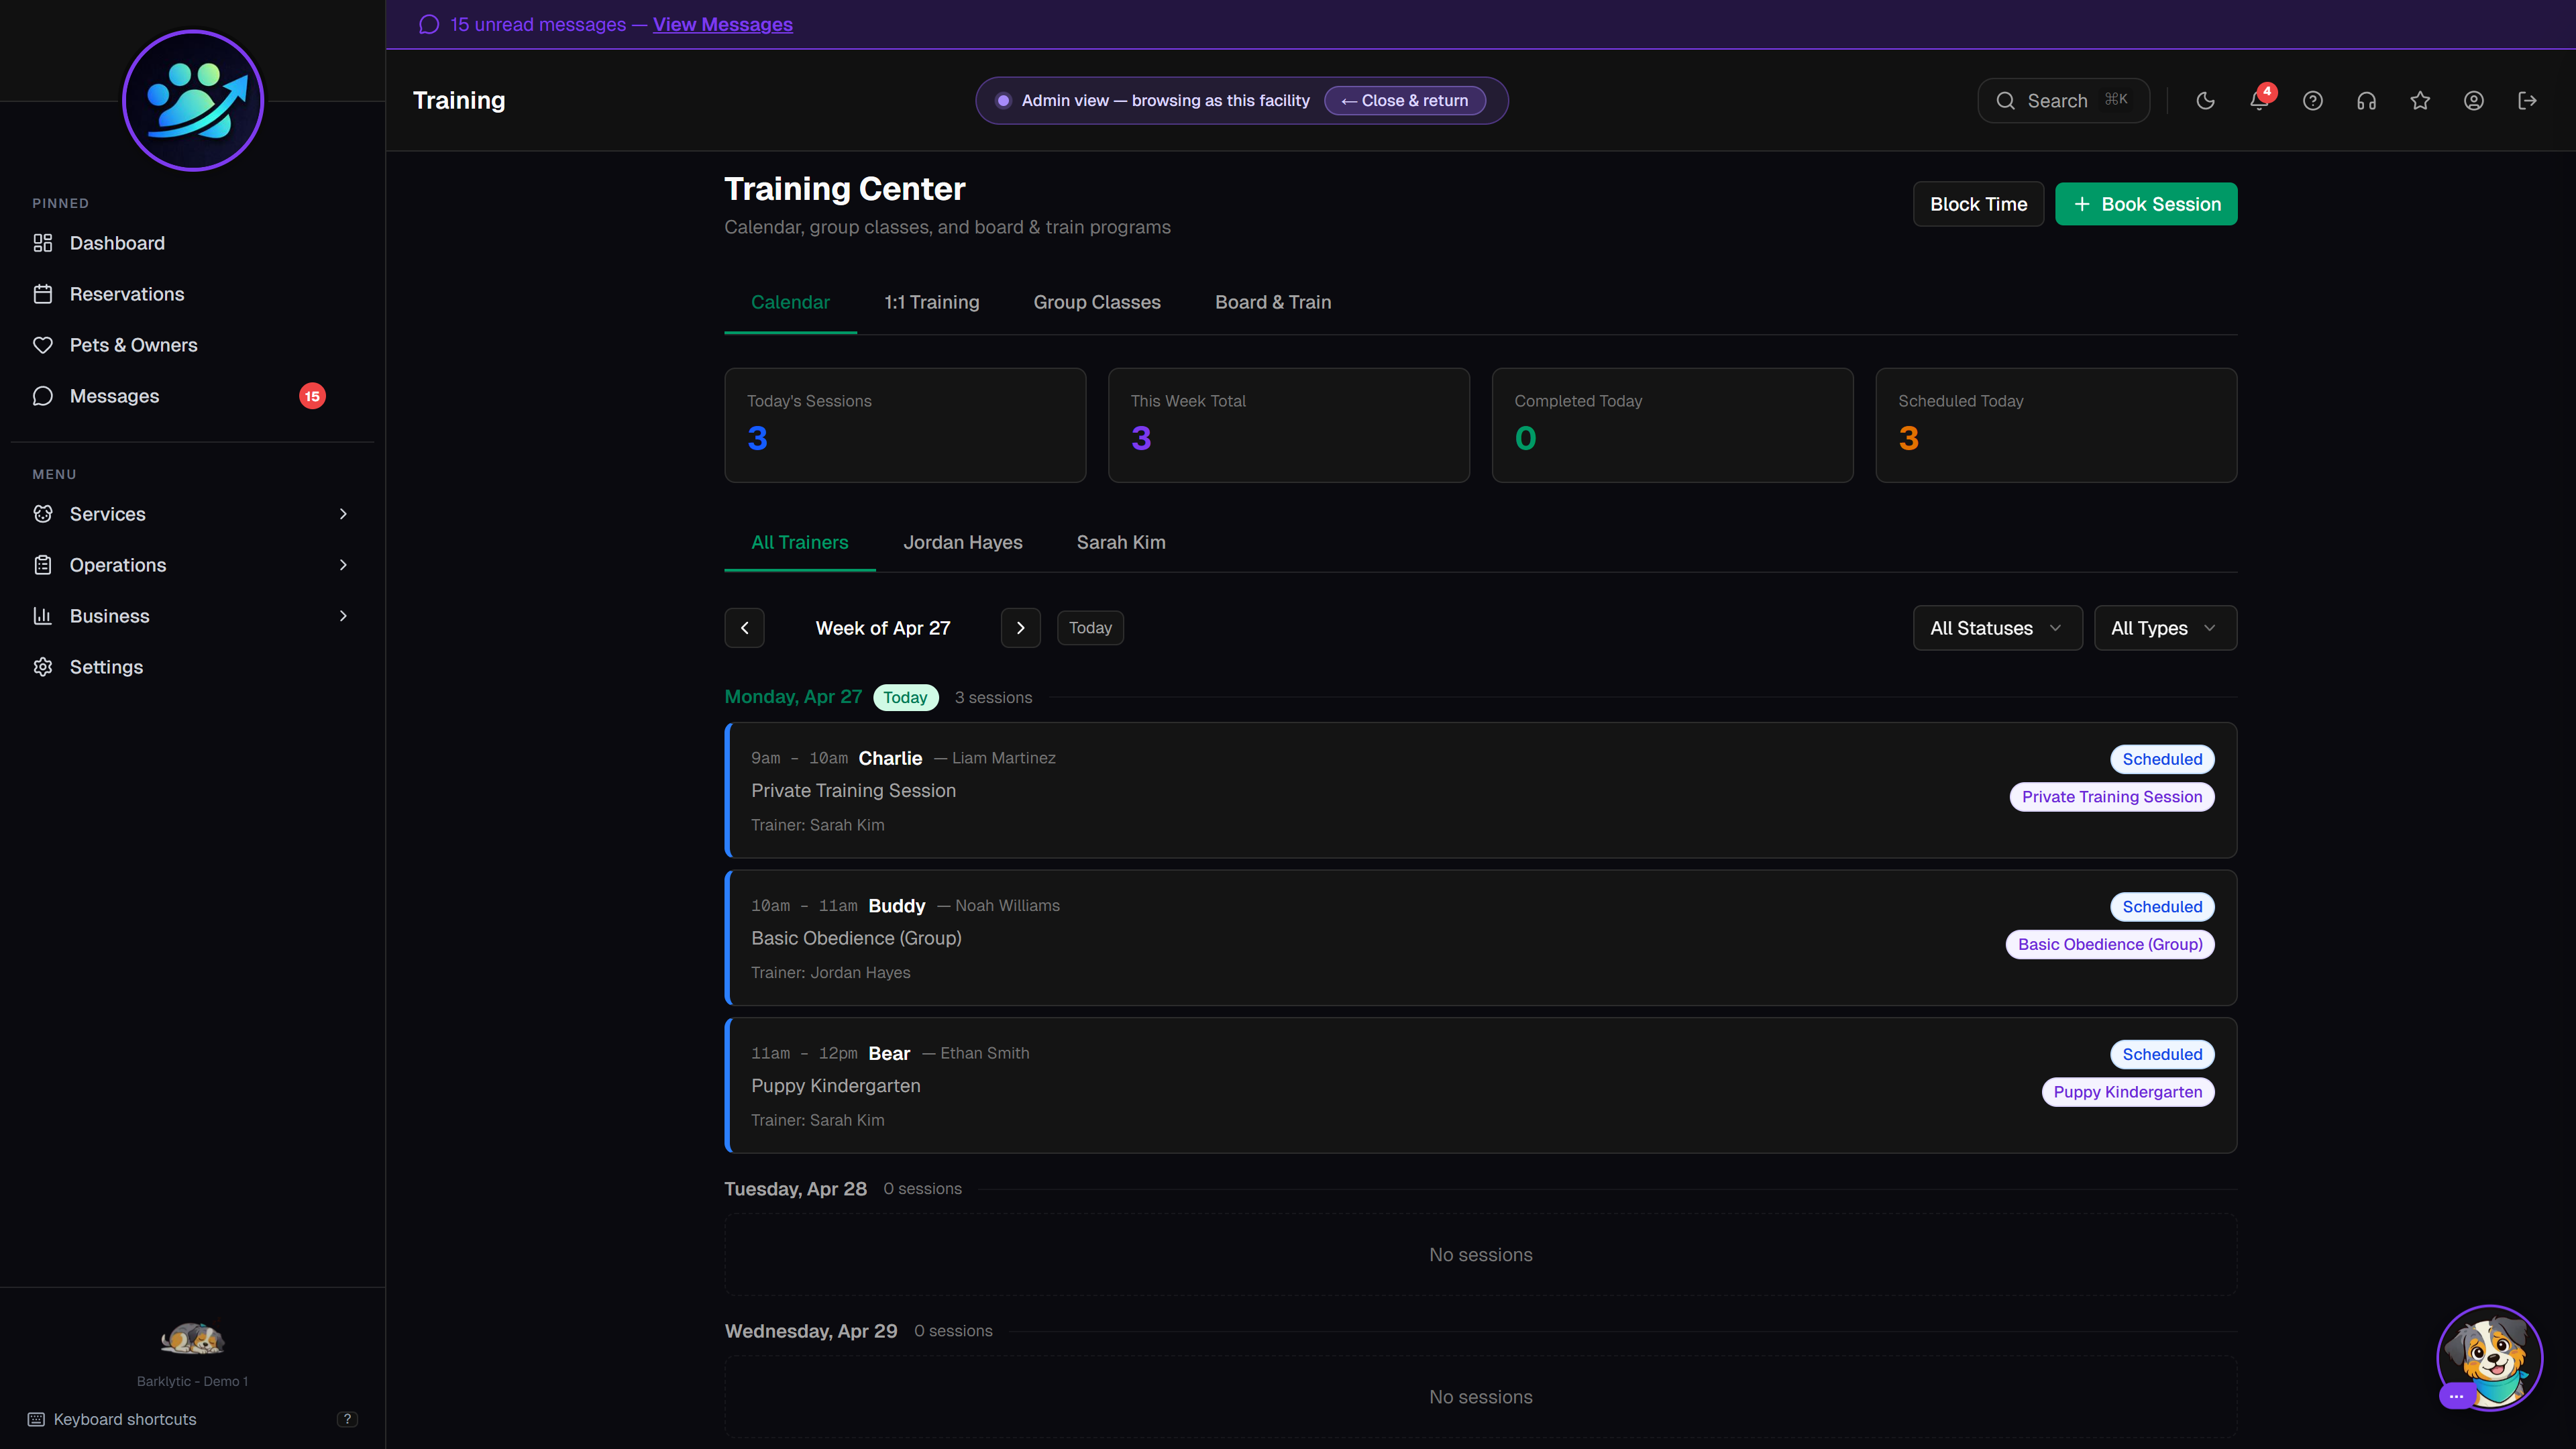Open the user profile icon

(x=2474, y=101)
